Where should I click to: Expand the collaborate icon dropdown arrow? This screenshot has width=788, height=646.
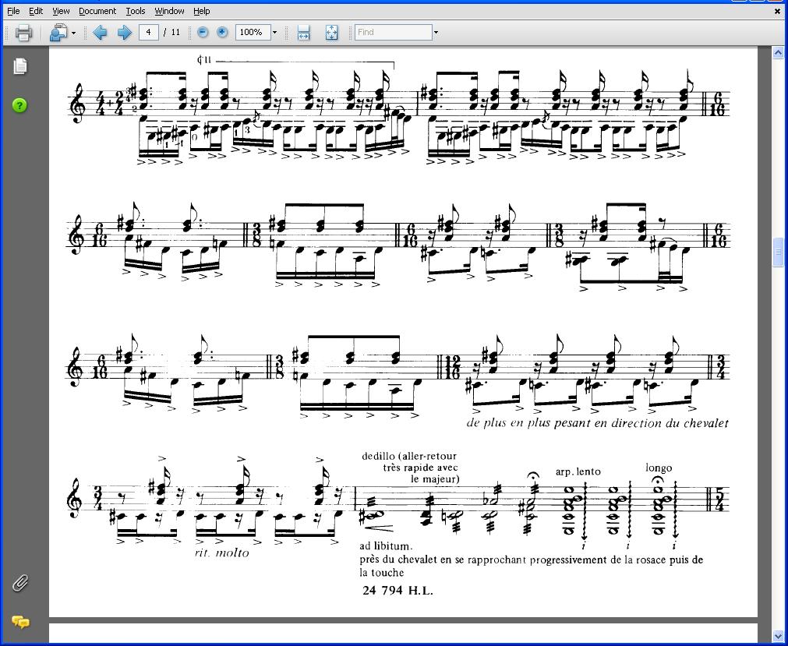click(x=74, y=33)
